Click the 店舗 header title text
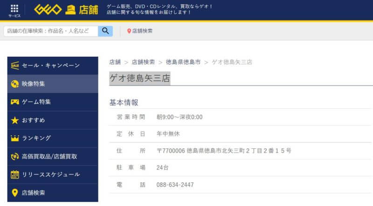The image size is (373, 206). pos(88,10)
